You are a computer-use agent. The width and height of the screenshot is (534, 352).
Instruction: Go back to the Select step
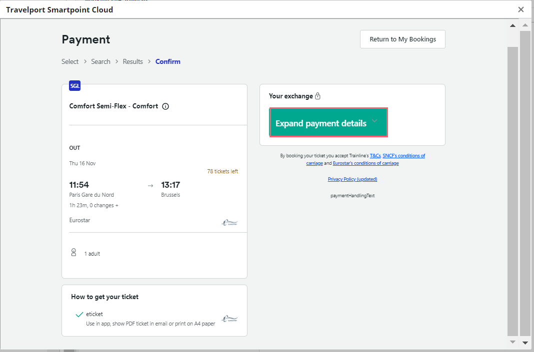[70, 61]
